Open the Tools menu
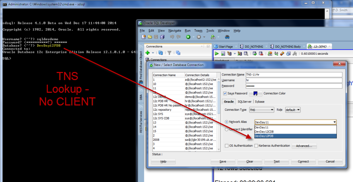The height and width of the screenshot is (182, 353). [x=210, y=31]
